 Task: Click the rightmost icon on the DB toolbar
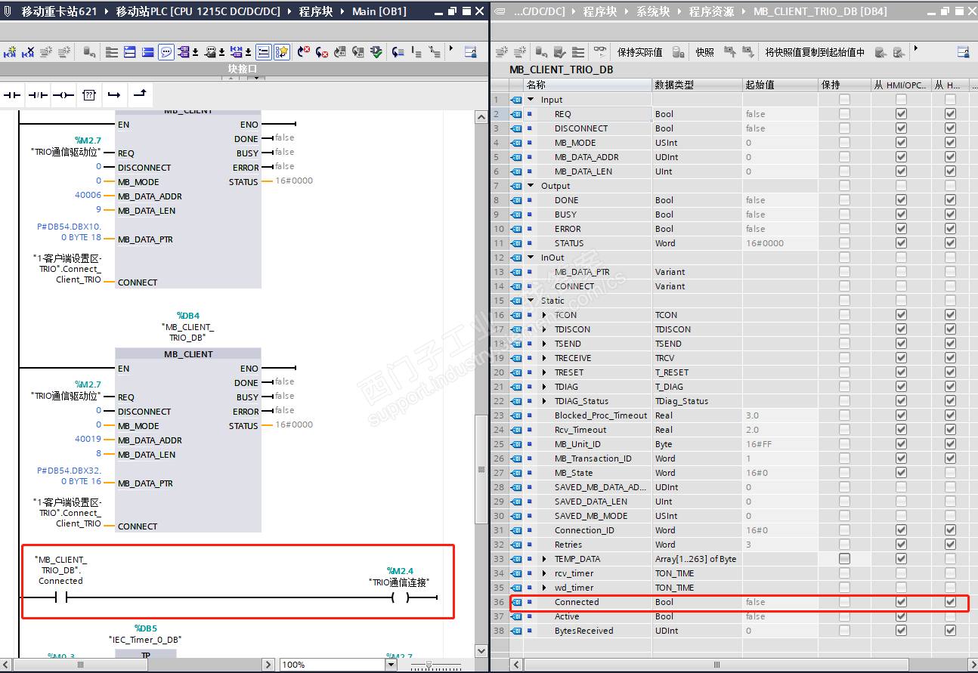[x=964, y=52]
